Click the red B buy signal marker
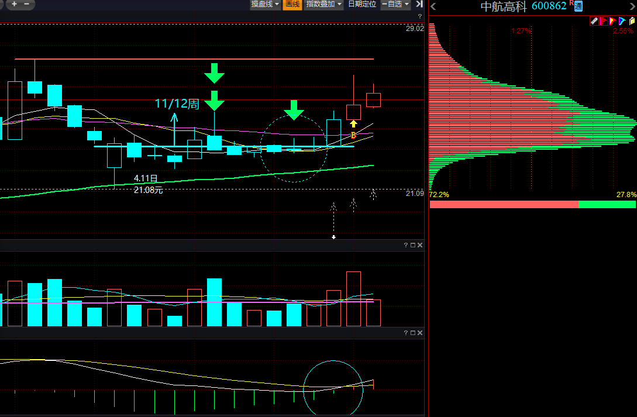 point(353,135)
